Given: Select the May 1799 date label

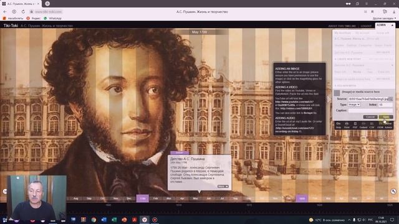Looking at the screenshot, I should tap(199, 32).
